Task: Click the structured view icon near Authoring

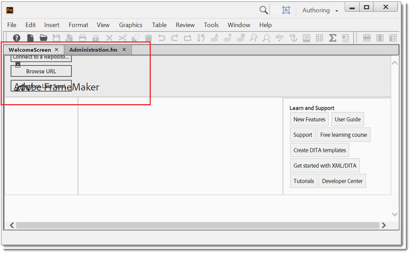Action: pos(287,10)
